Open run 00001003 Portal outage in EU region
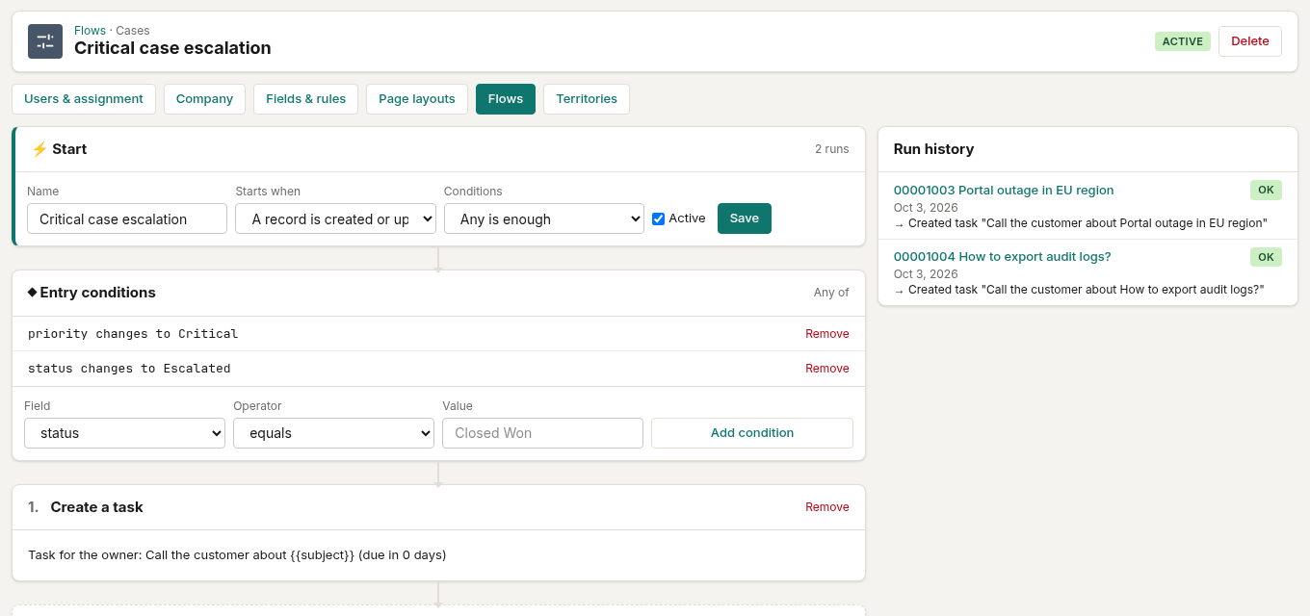Screen dimensions: 1310x616 pyautogui.click(x=1004, y=190)
